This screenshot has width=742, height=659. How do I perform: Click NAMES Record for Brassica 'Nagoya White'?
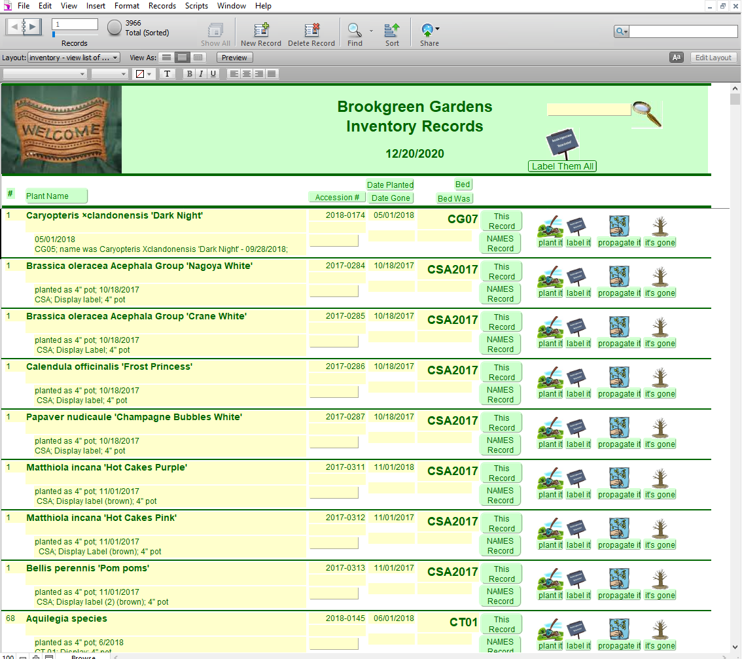[500, 294]
